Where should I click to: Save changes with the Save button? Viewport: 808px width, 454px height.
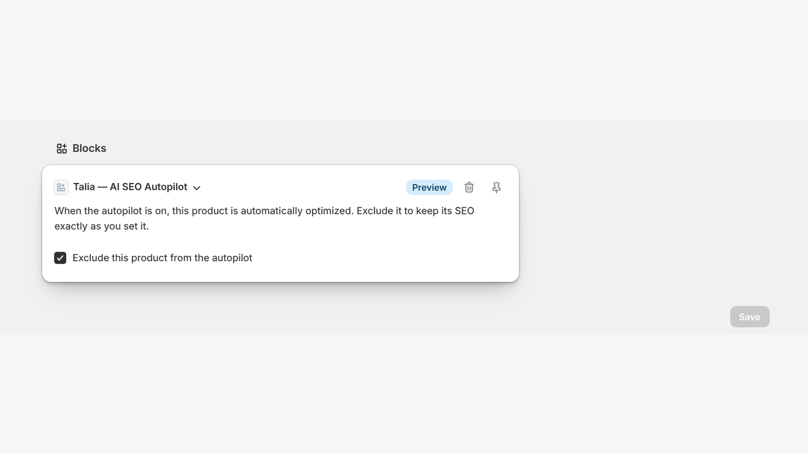(x=749, y=317)
